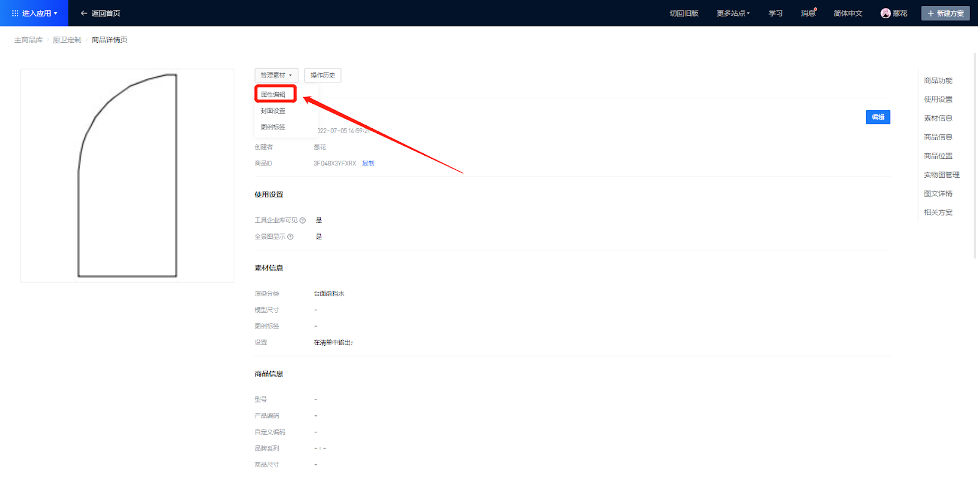Click the blue 编辑 button
This screenshot has width=978, height=477.
tap(878, 117)
